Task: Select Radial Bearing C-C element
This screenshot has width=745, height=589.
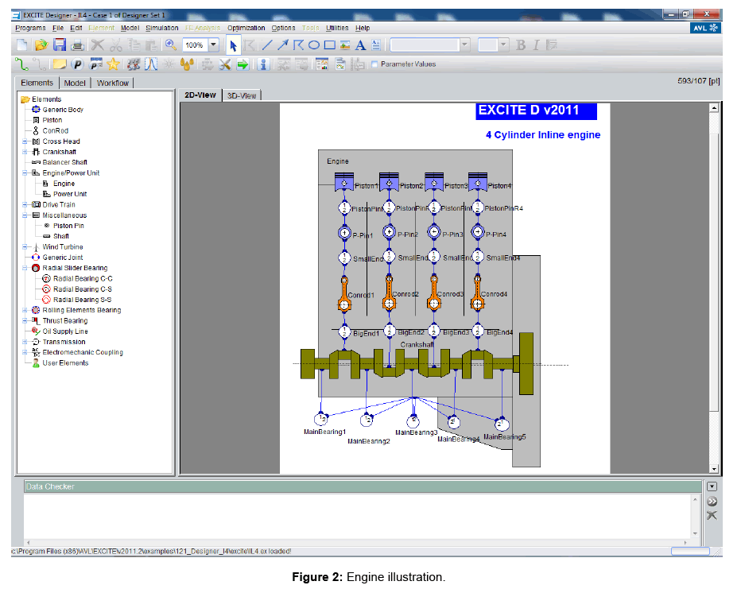Action: [x=82, y=279]
